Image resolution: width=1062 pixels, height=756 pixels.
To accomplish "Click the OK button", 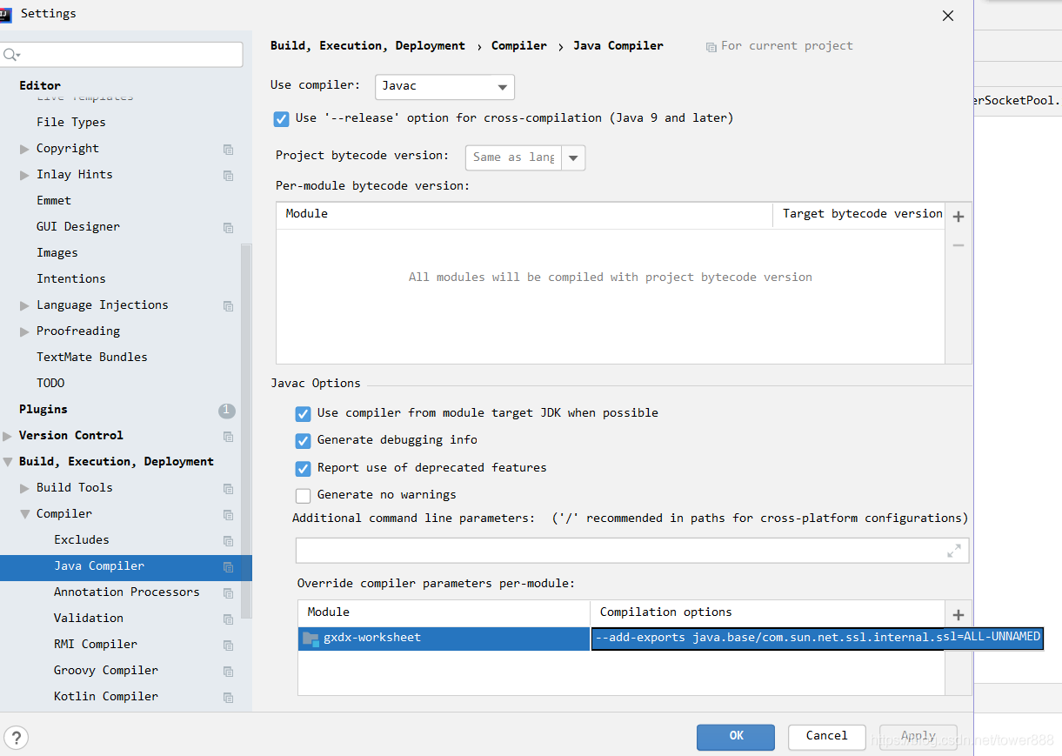I will 736,737.
